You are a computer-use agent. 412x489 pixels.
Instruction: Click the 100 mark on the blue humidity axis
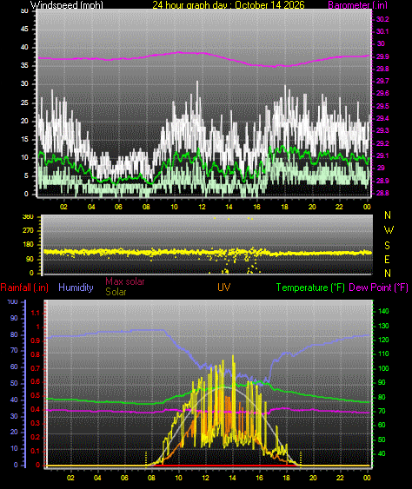(x=12, y=302)
